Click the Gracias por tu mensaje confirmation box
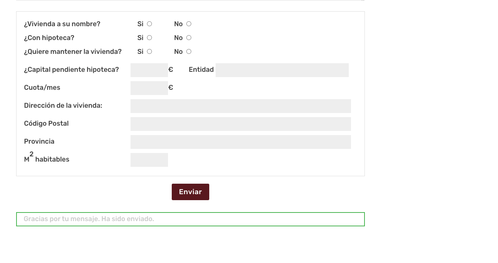Viewport: 498px width, 263px height. click(x=190, y=219)
